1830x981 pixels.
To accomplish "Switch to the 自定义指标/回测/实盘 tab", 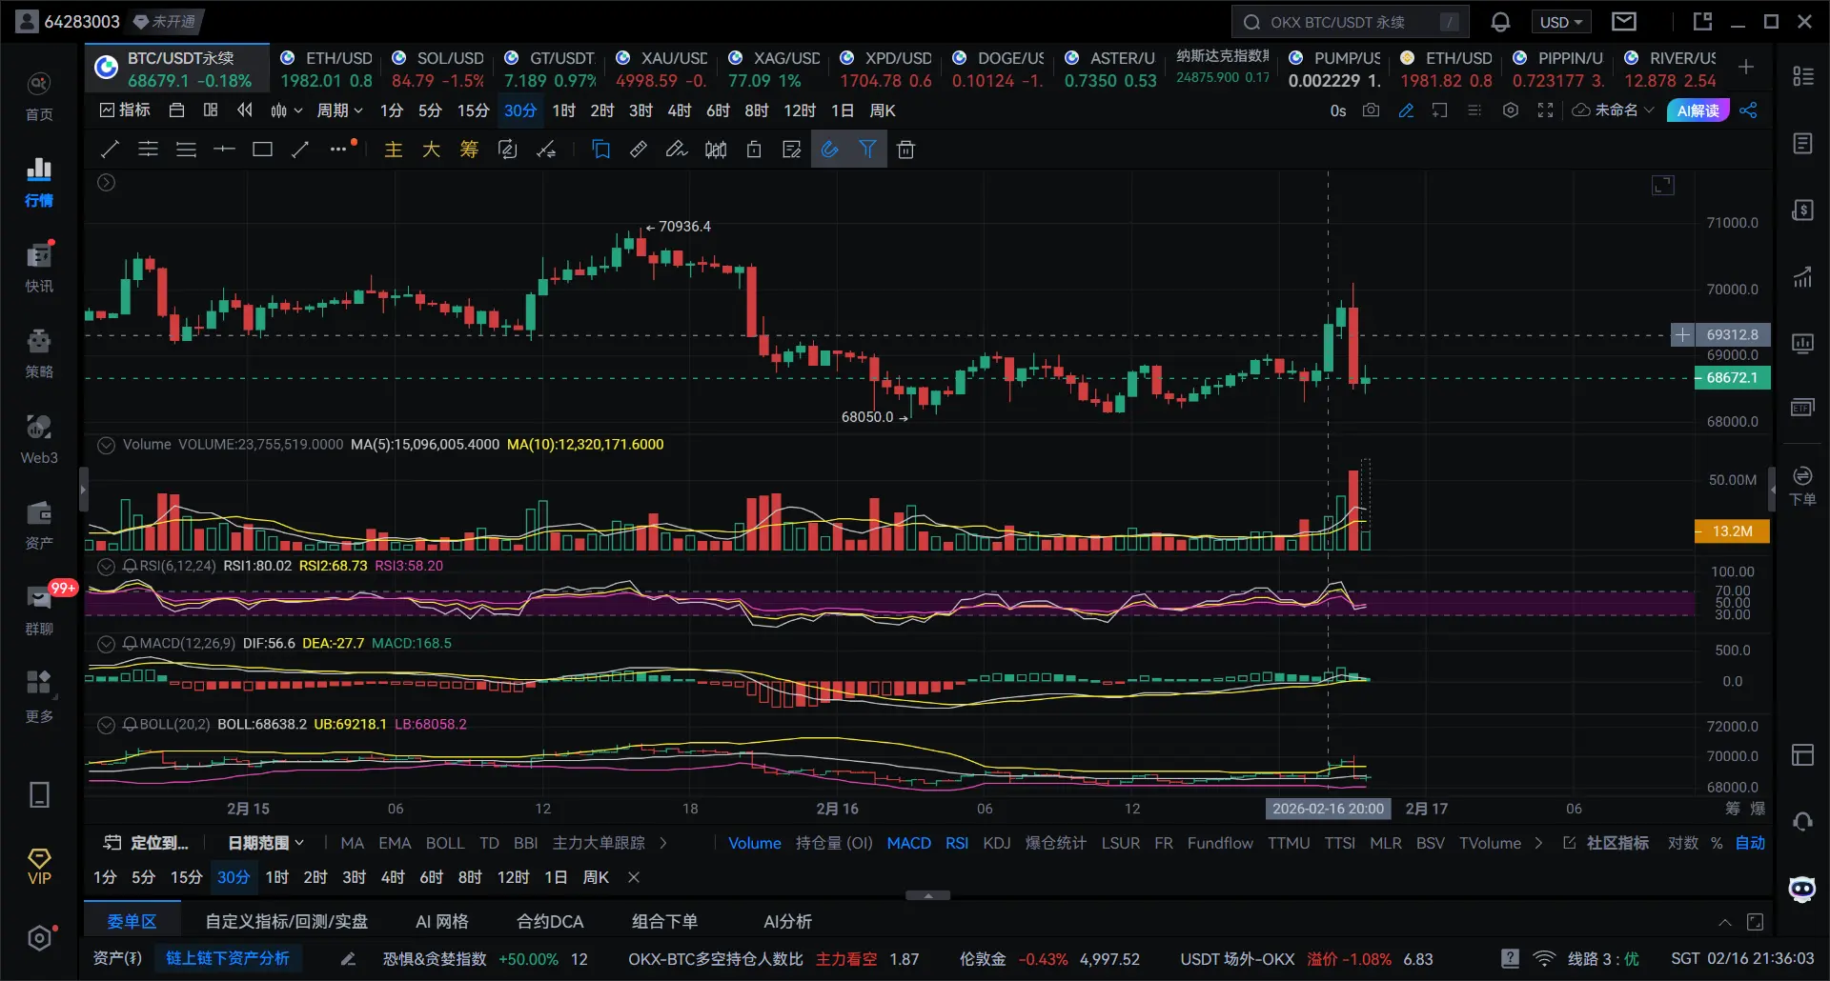I will (287, 921).
